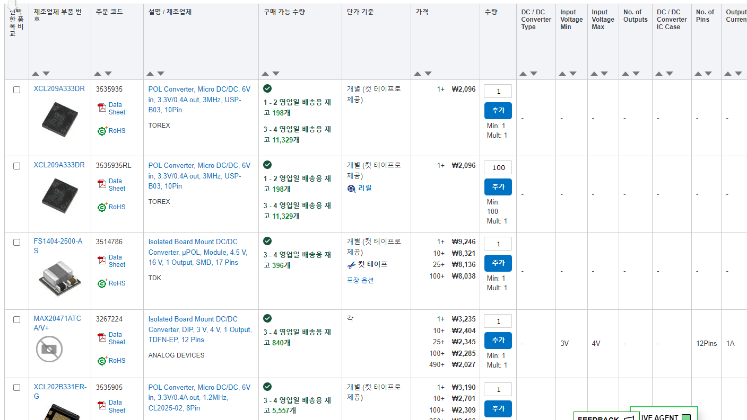Click 12Pins value in MAX20471 row
The height and width of the screenshot is (420, 747).
coord(707,343)
